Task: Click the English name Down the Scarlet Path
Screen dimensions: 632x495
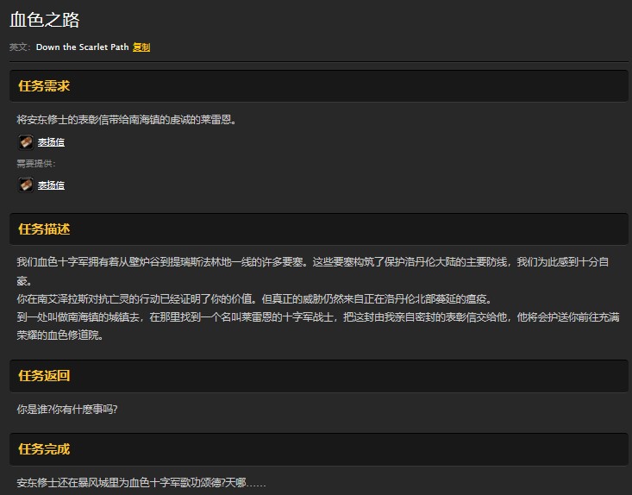Action: [x=82, y=47]
